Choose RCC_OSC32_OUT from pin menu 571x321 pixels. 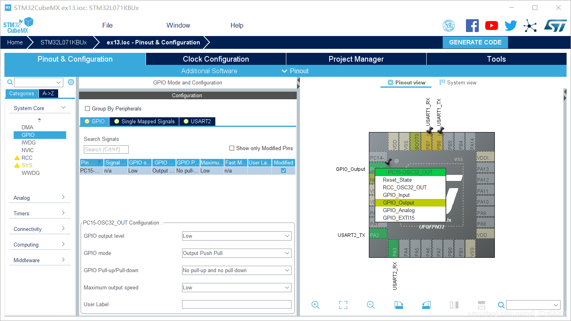[410, 187]
